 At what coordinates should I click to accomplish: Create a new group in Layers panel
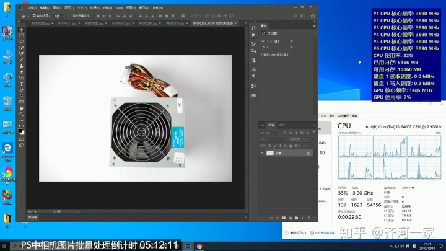click(296, 218)
